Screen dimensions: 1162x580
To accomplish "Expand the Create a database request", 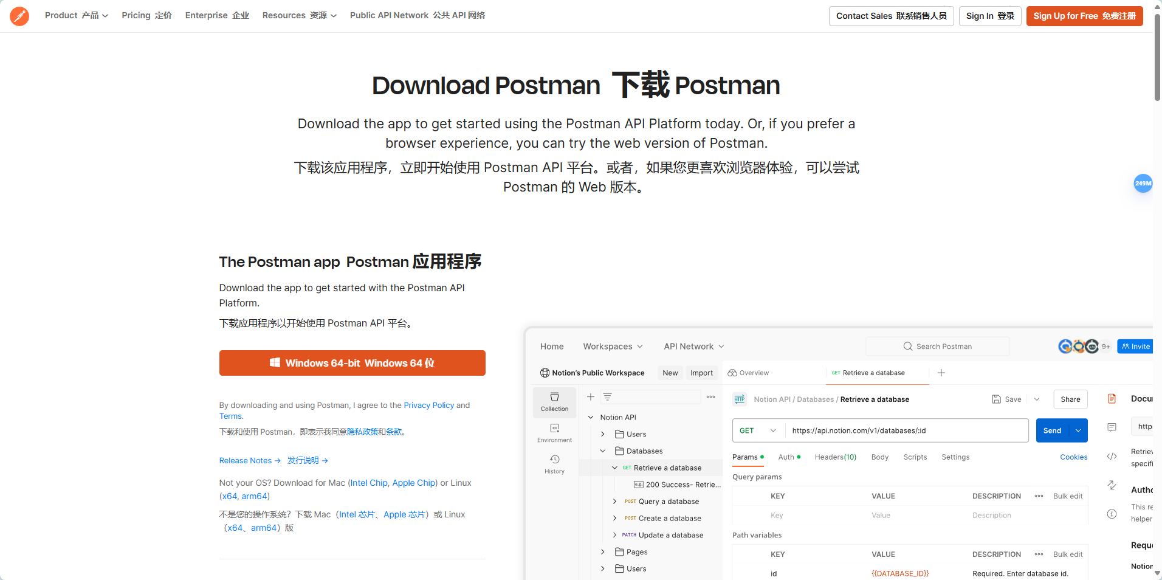I will (614, 518).
